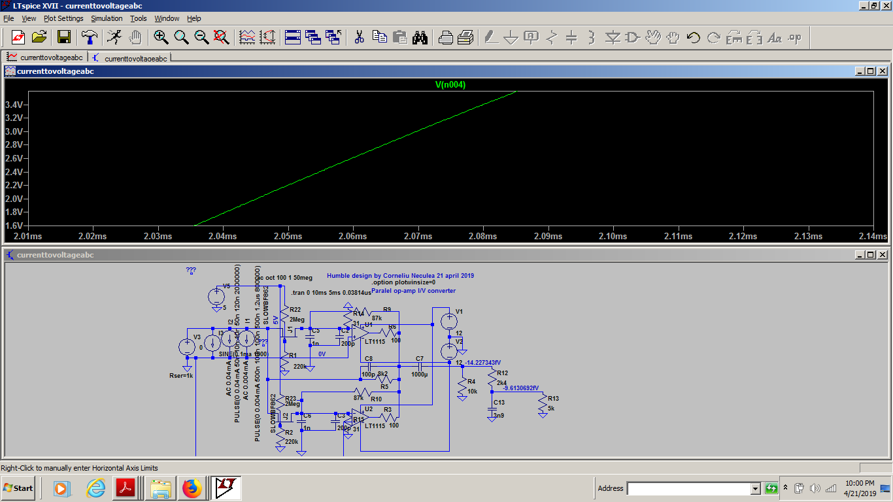Tile the windows using the Tile icon
Image resolution: width=893 pixels, height=502 pixels.
tap(293, 37)
